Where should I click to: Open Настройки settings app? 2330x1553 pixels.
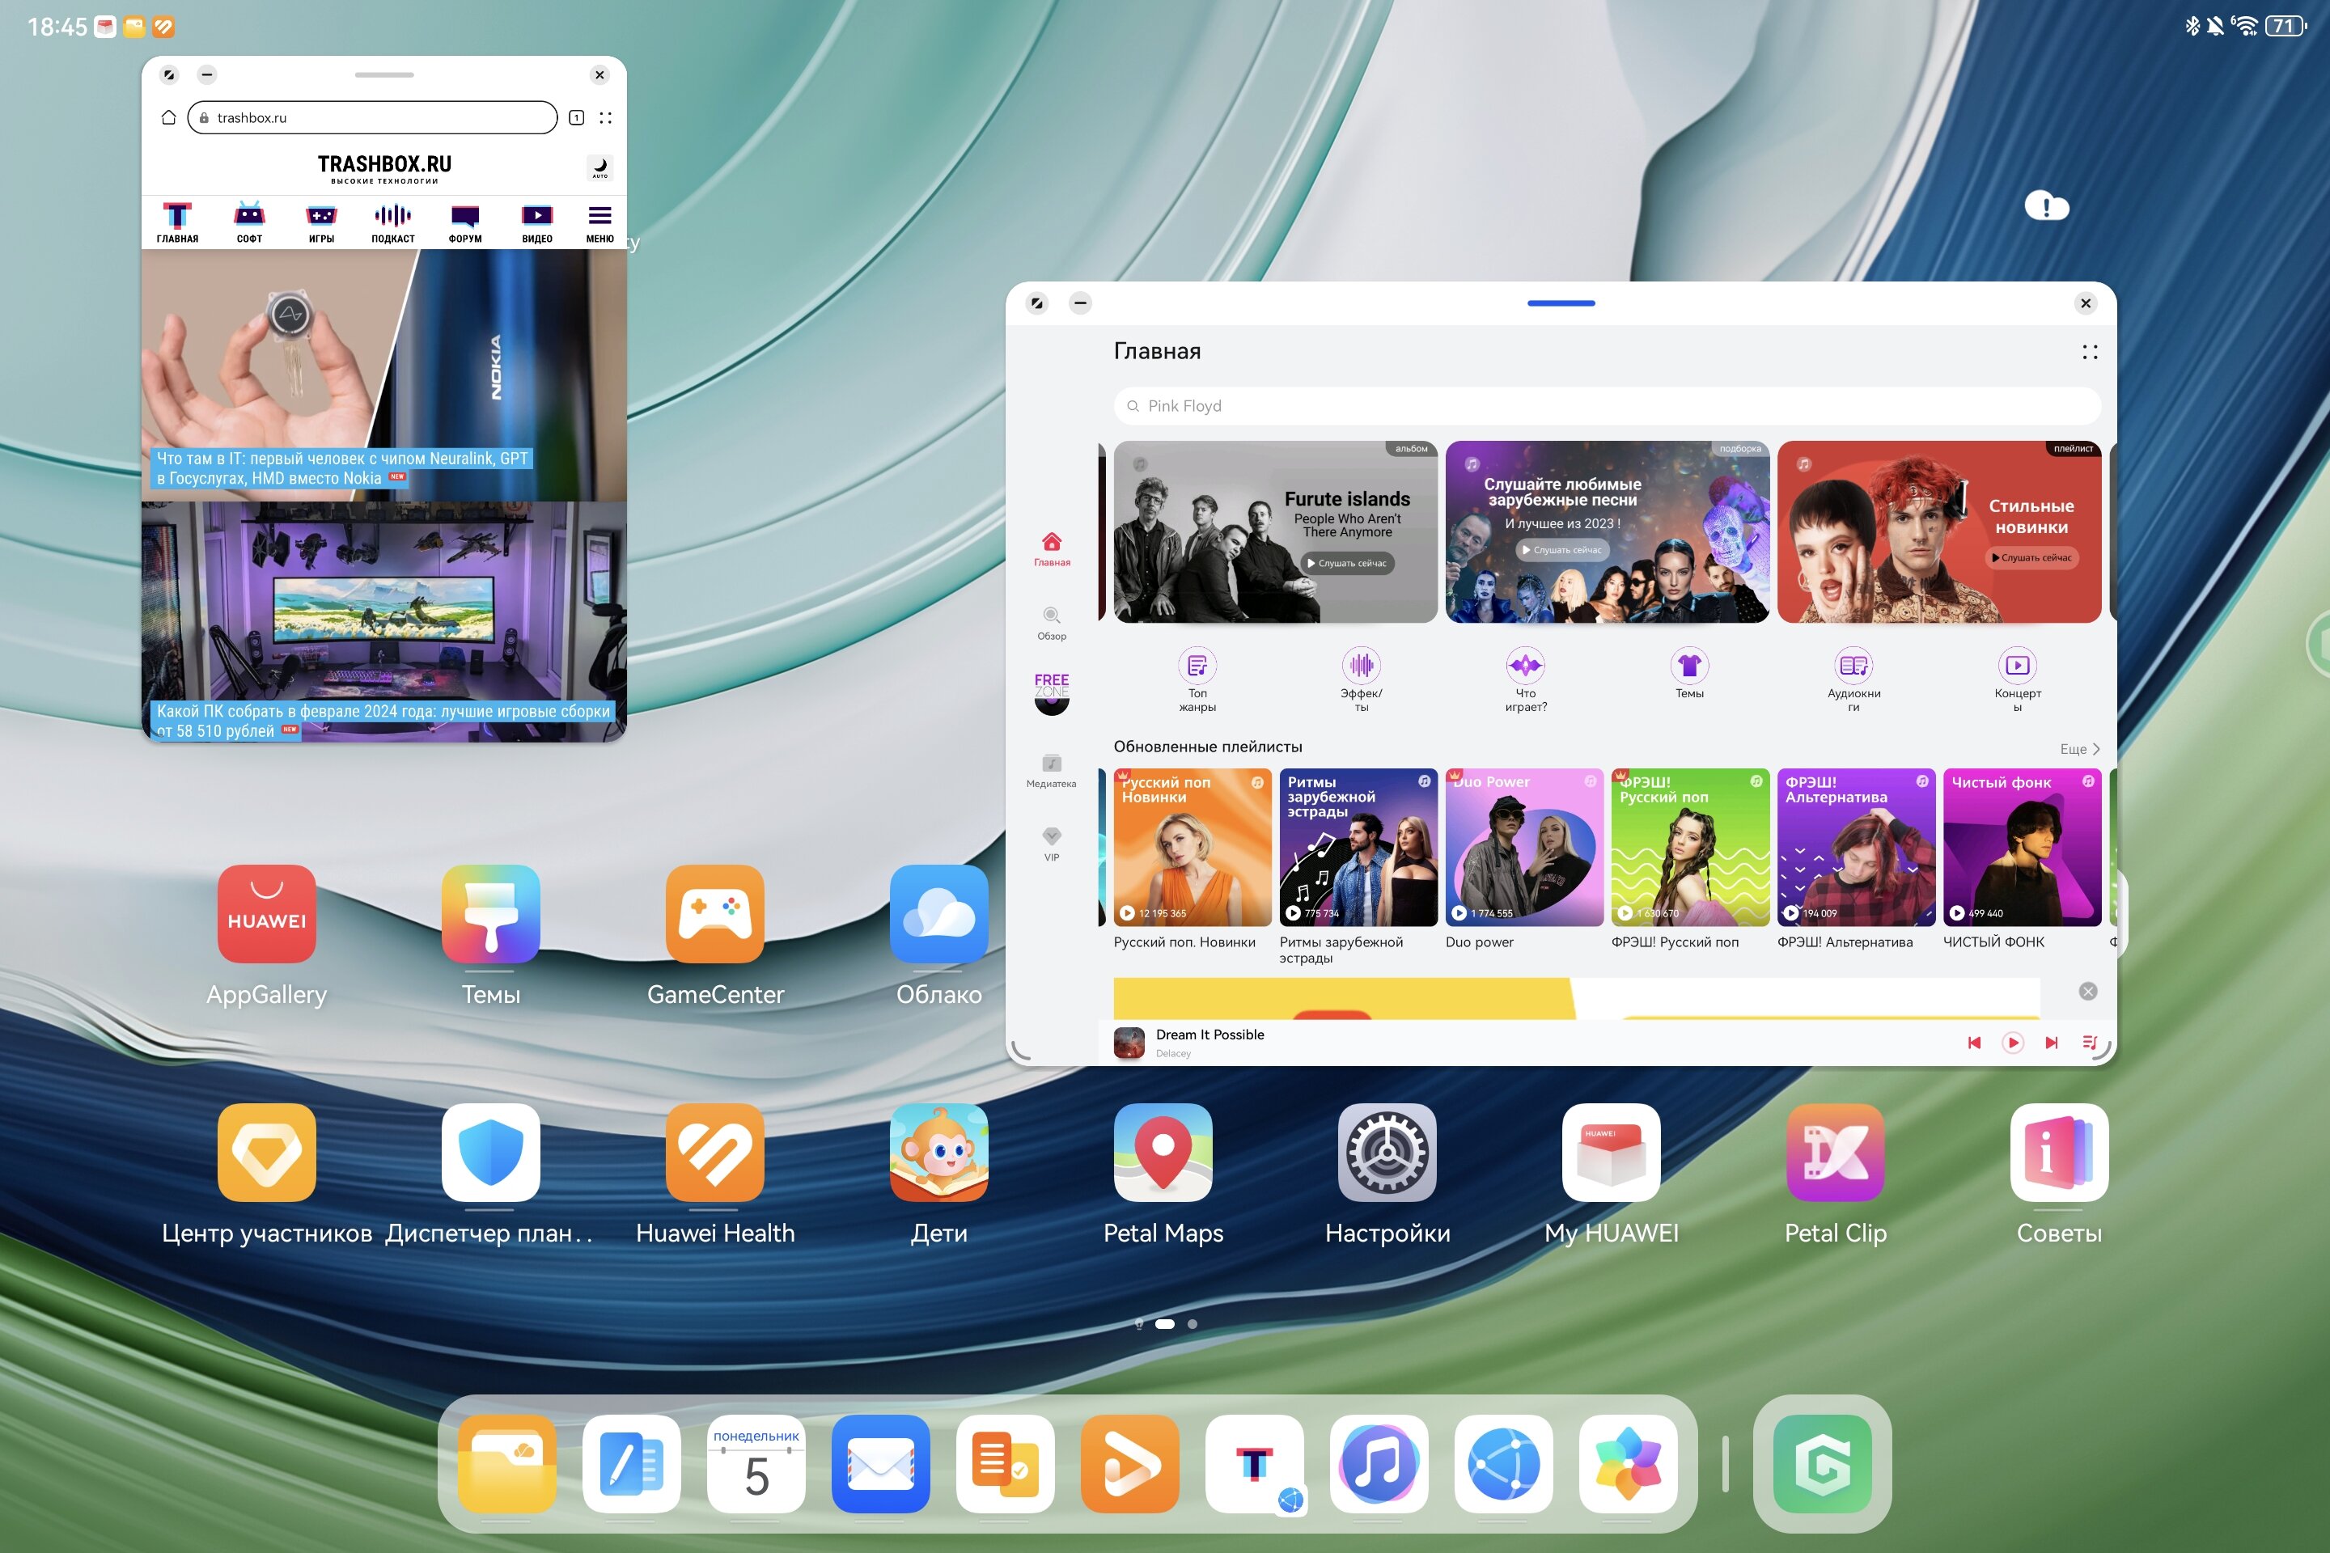coord(1387,1152)
